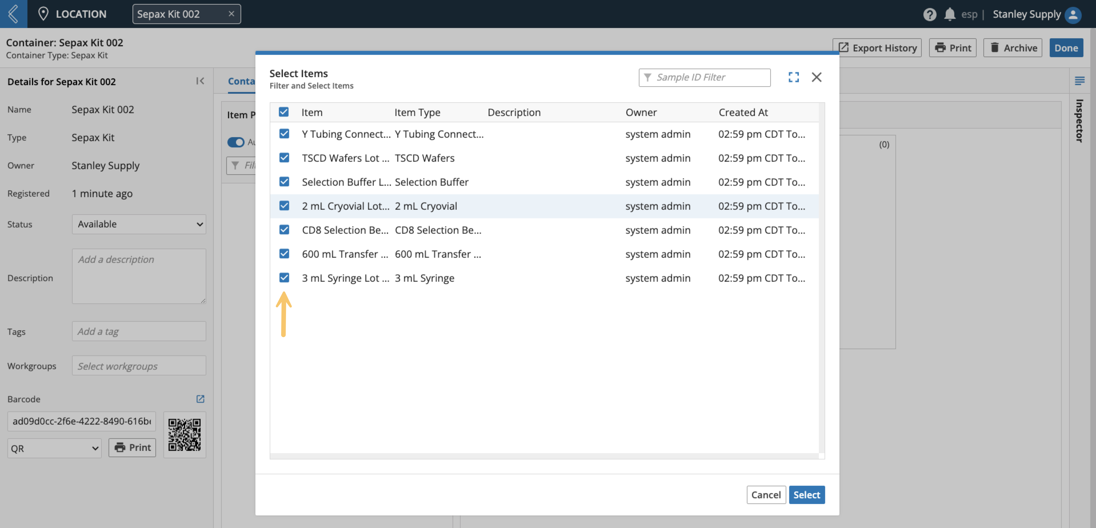Close the Select Items dialog
Image resolution: width=1096 pixels, height=528 pixels.
pyautogui.click(x=816, y=77)
